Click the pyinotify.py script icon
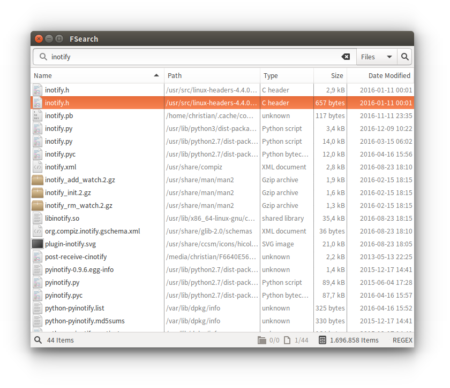The height and width of the screenshot is (388, 450). pos(37,282)
